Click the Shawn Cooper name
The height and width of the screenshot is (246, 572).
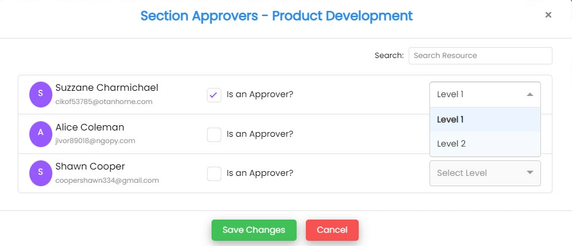pyautogui.click(x=90, y=167)
